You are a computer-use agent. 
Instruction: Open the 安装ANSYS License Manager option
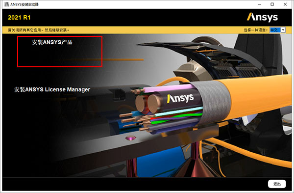tap(52, 89)
